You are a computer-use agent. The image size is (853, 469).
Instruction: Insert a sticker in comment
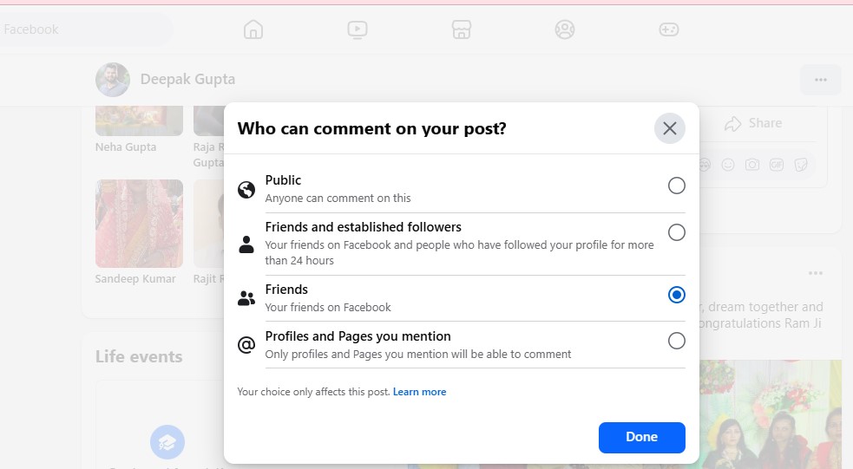801,165
